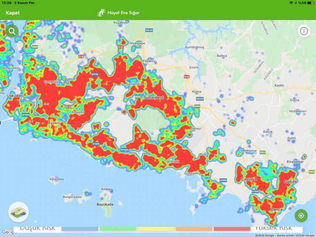Open the map layers selector
316x237 pixels.
tap(18, 212)
